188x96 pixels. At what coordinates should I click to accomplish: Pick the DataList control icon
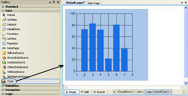pos(4,24)
